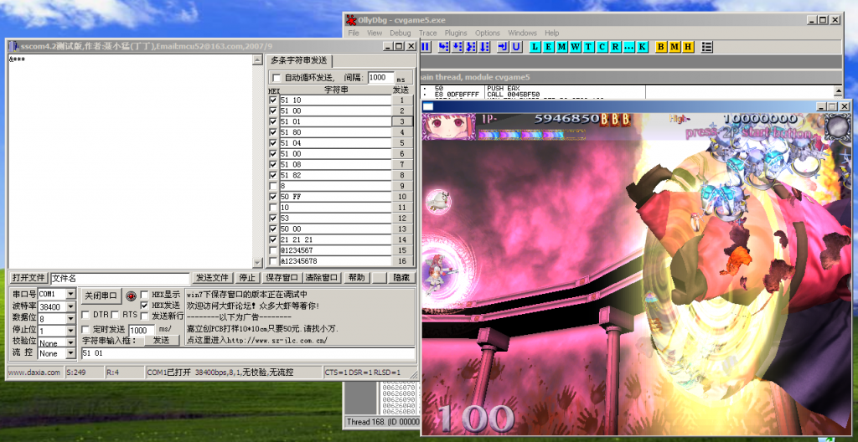This screenshot has width=858, height=442.
Task: Open OllyDbg Hardware breakpoints (yellow H icon)
Action: (x=688, y=47)
